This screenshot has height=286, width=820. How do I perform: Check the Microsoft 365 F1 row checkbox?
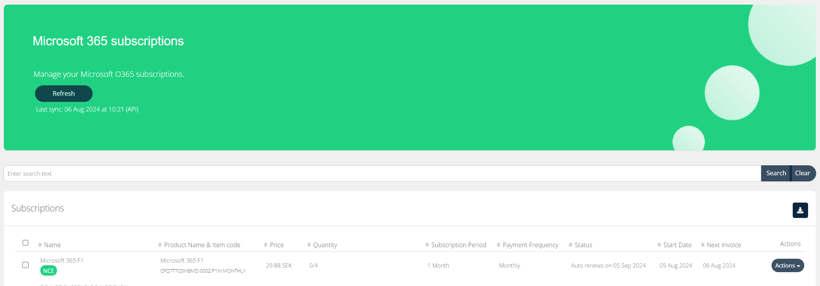click(25, 265)
